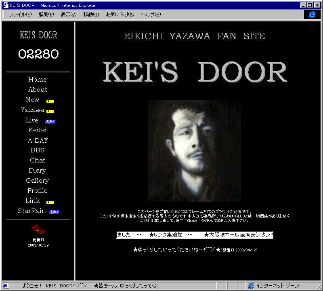Open the Live section link
Screen dimensions: 323x291
[x=32, y=120]
